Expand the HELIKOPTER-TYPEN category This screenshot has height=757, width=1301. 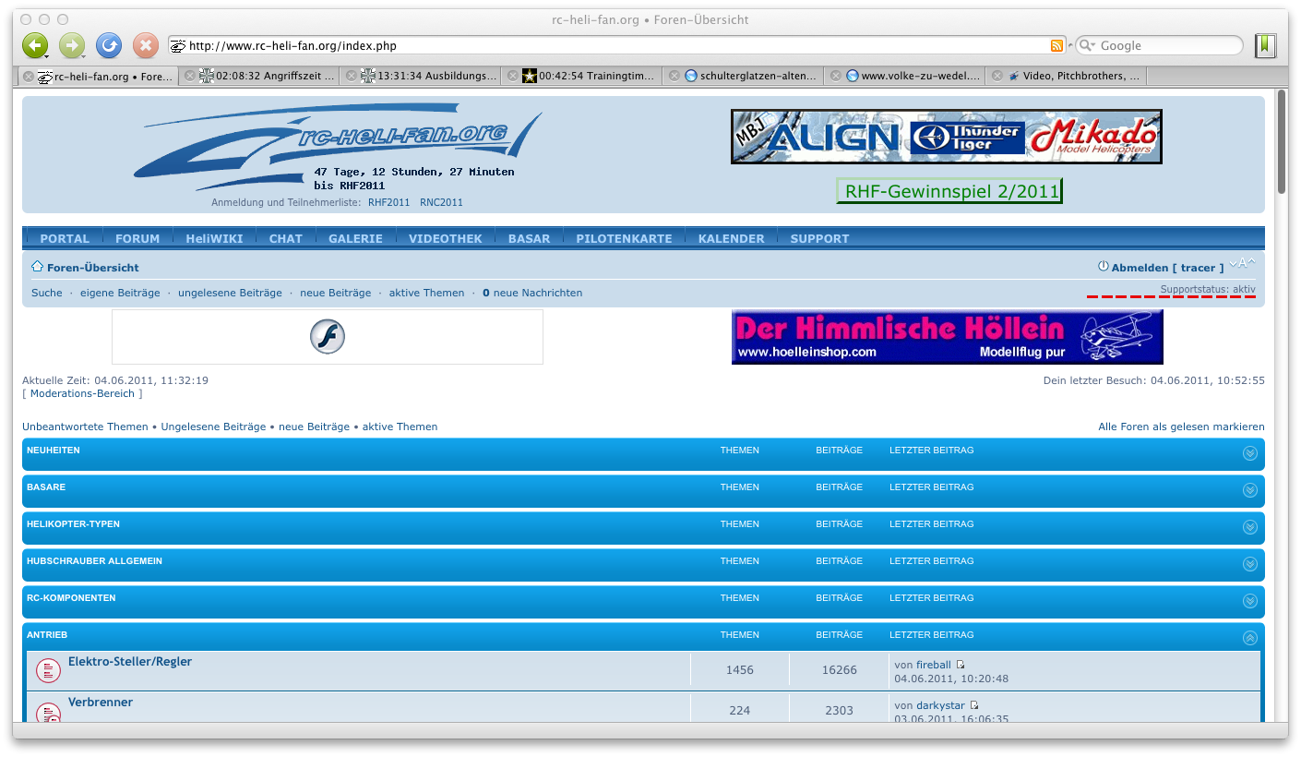pos(1250,527)
